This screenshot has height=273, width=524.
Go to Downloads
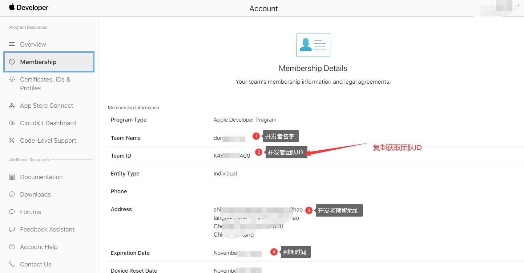(x=35, y=194)
